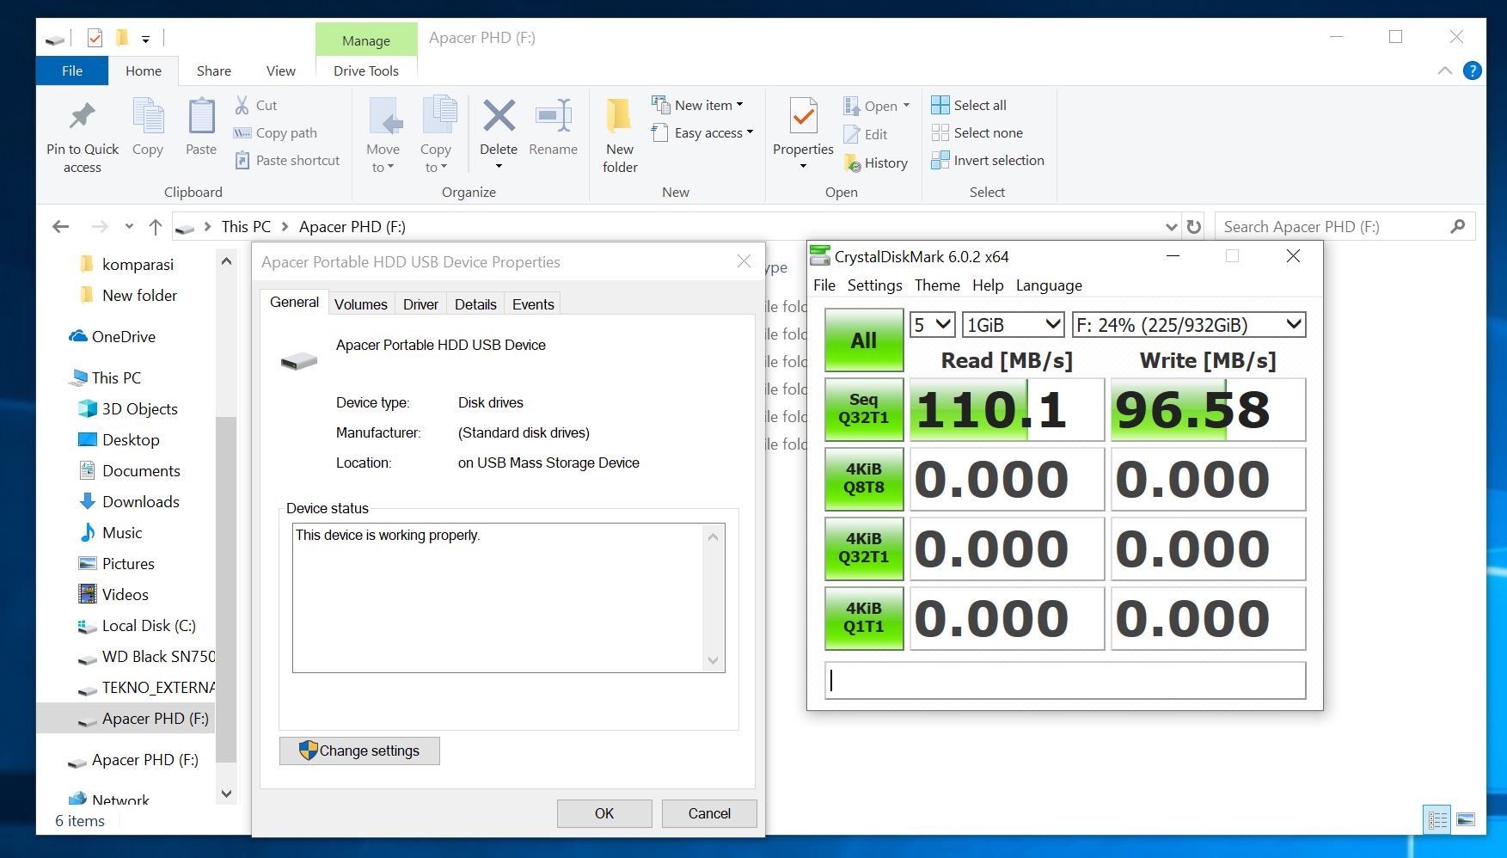Image resolution: width=1507 pixels, height=858 pixels.
Task: Switch to the Details tab in Properties
Action: tap(475, 304)
